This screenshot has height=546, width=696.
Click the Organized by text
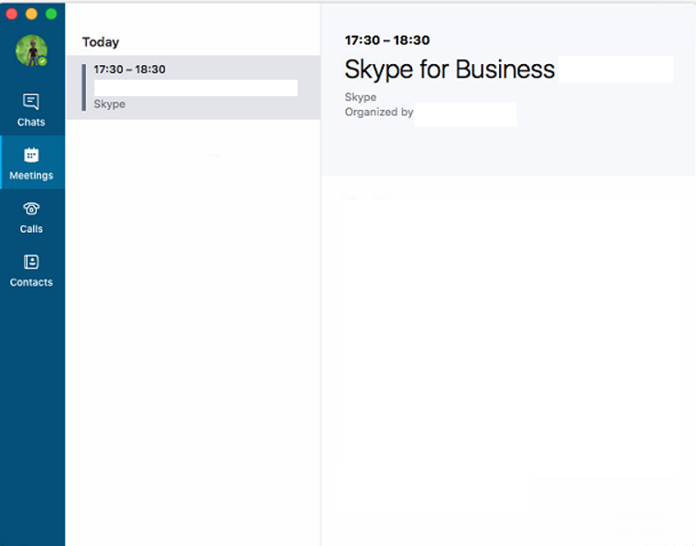click(x=378, y=112)
